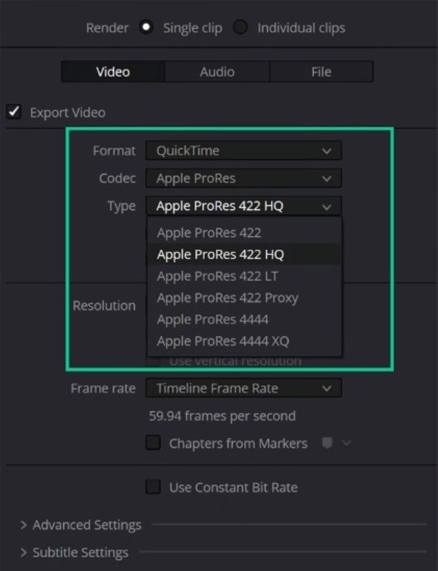Switch to the Audio tab
This screenshot has width=438, height=571.
217,71
